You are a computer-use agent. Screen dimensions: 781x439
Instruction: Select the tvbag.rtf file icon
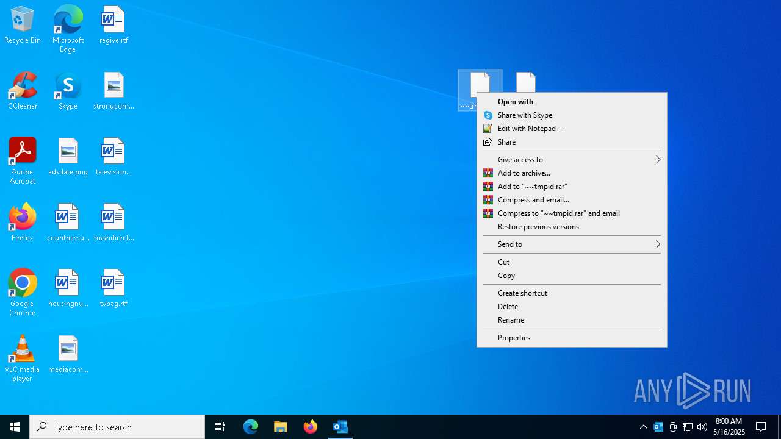[x=113, y=289]
